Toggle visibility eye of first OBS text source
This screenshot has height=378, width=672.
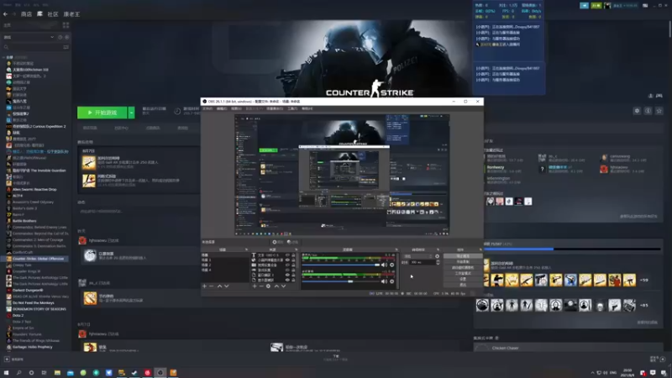(x=287, y=255)
